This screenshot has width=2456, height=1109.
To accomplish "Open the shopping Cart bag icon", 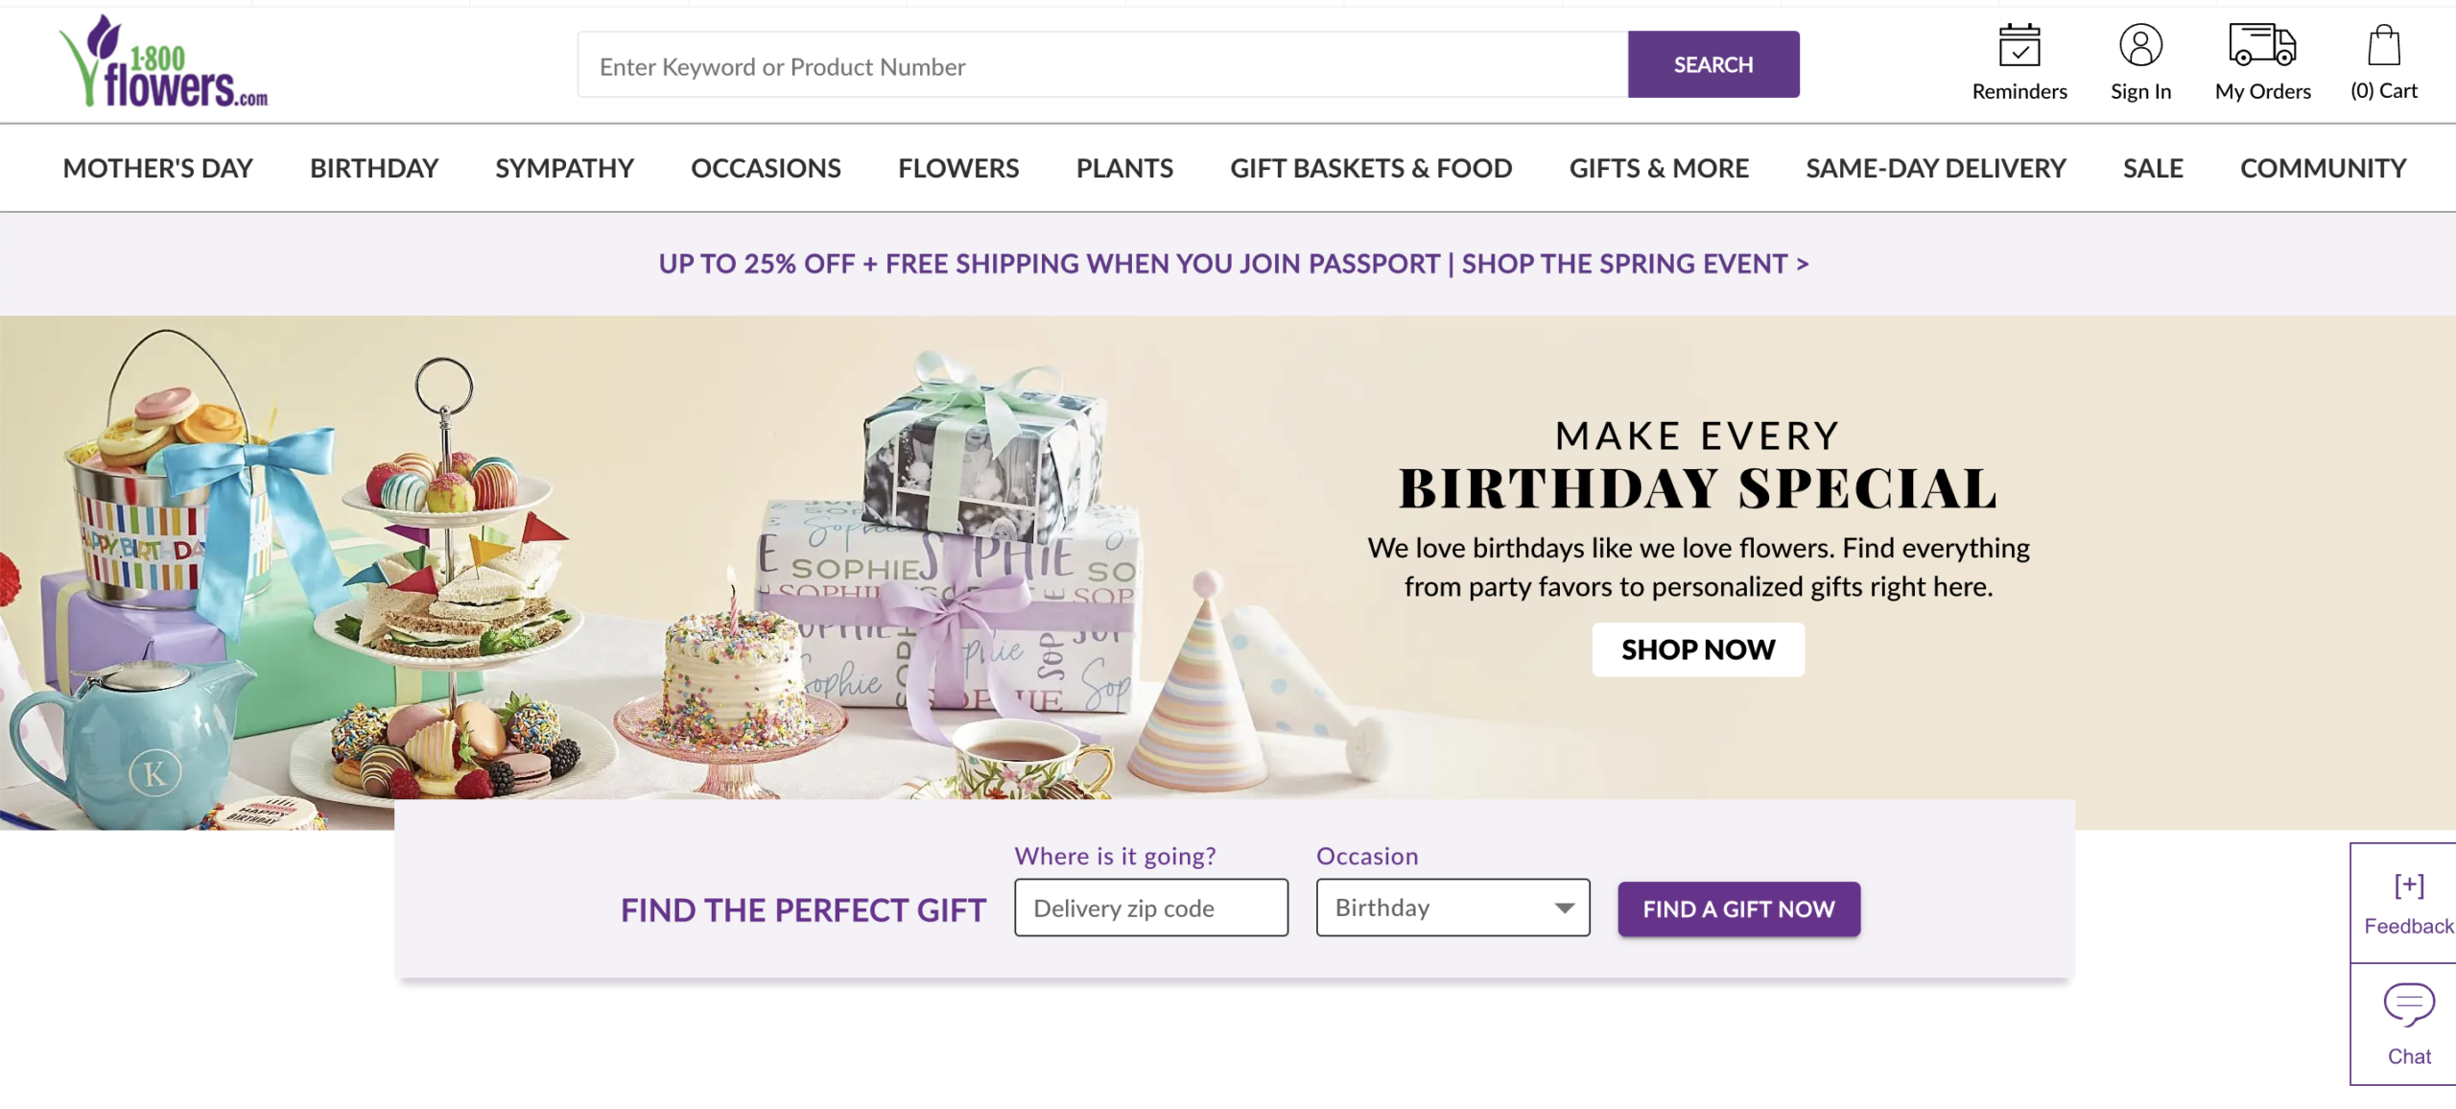I will pos(2383,46).
